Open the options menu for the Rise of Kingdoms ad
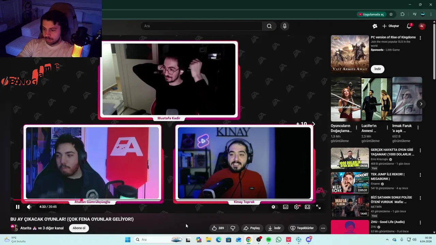 pyautogui.click(x=420, y=38)
